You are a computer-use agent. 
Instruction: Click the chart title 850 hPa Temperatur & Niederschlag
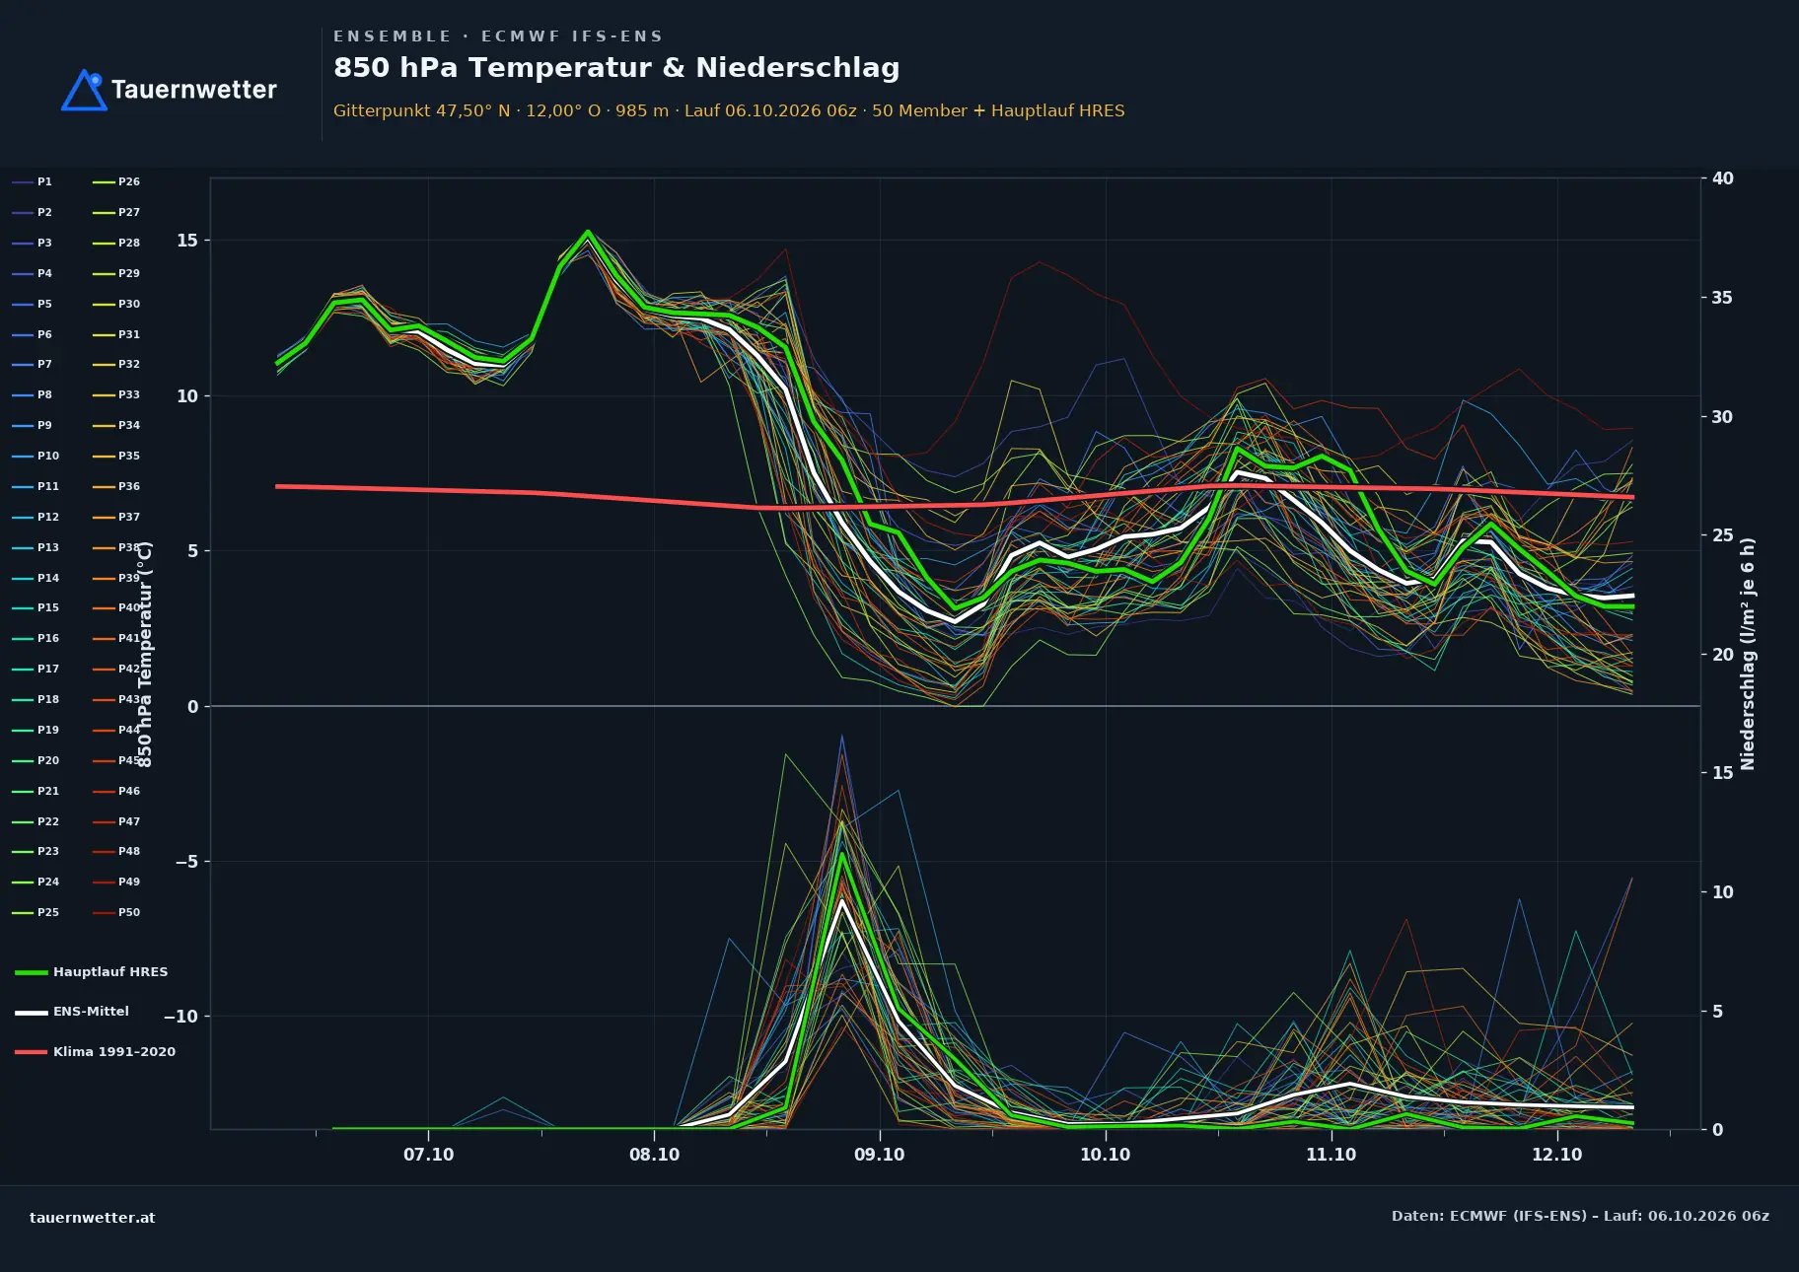tap(616, 68)
